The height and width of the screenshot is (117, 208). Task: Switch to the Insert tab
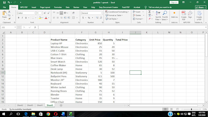pyautogui.click(x=34, y=7)
